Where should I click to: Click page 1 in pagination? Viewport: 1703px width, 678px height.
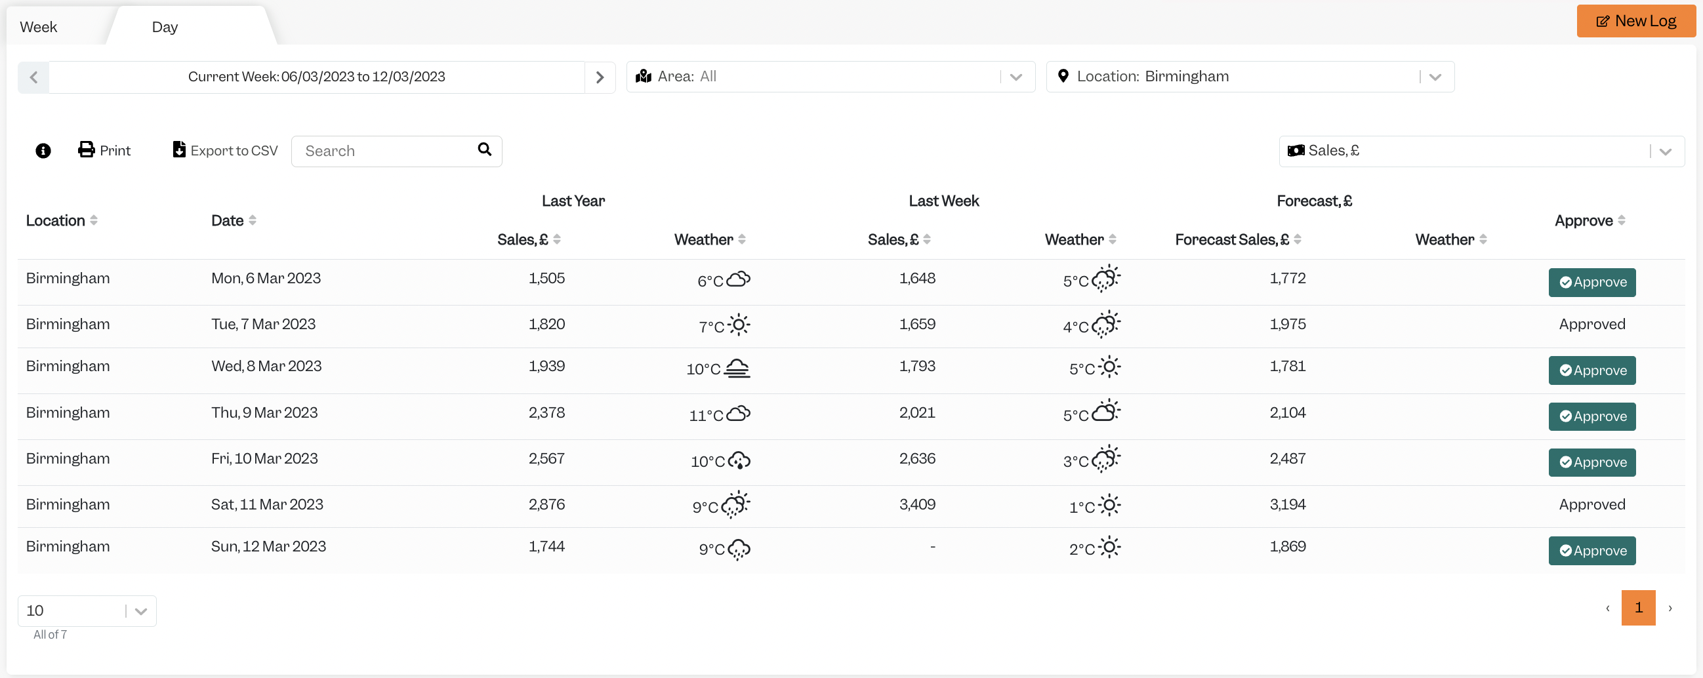point(1638,608)
